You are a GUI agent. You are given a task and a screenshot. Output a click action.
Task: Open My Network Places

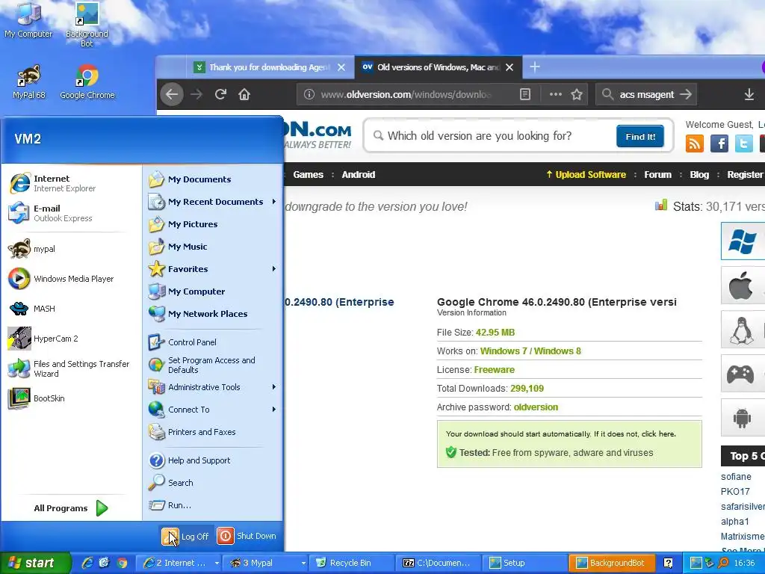pos(213,314)
